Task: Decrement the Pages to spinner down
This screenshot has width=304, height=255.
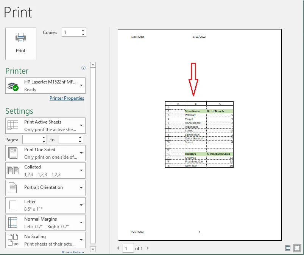Action: [x=80, y=142]
